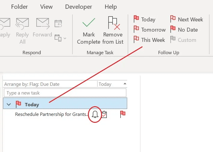
Task: Open the Arrange by Flag: Due Date menu
Action: pyautogui.click(x=32, y=84)
